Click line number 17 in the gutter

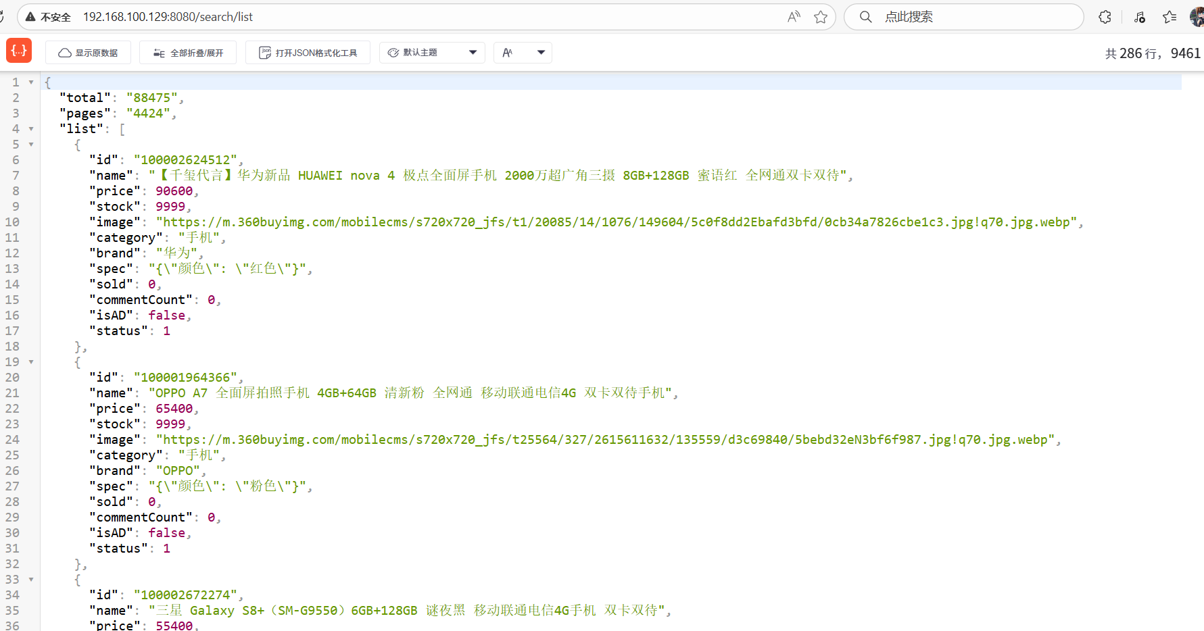coord(12,331)
